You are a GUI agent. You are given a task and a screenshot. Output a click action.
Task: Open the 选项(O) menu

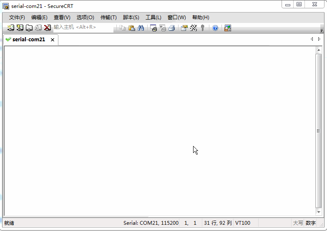(85, 18)
